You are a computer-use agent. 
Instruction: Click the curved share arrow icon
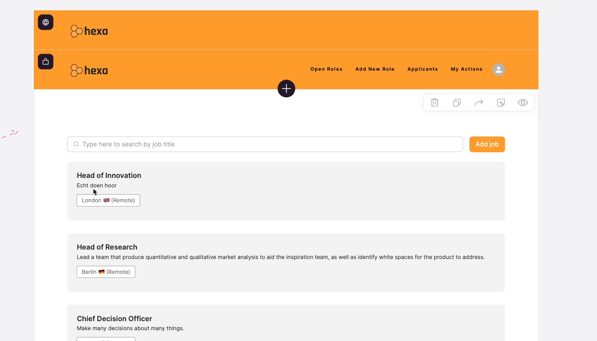(x=479, y=103)
